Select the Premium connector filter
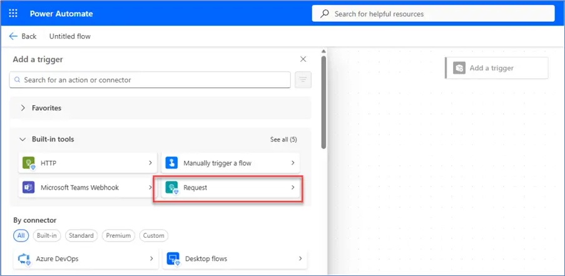This screenshot has width=565, height=276. pos(118,236)
